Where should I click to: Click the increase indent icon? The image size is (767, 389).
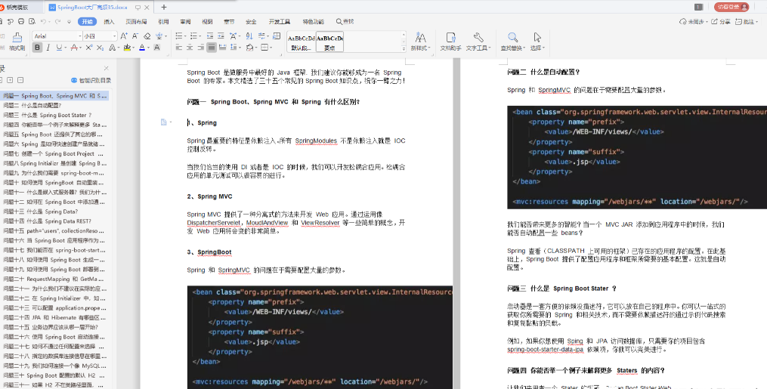[x=221, y=36]
